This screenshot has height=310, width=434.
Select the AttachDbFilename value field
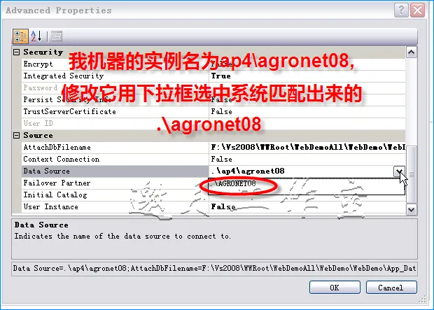click(x=307, y=147)
